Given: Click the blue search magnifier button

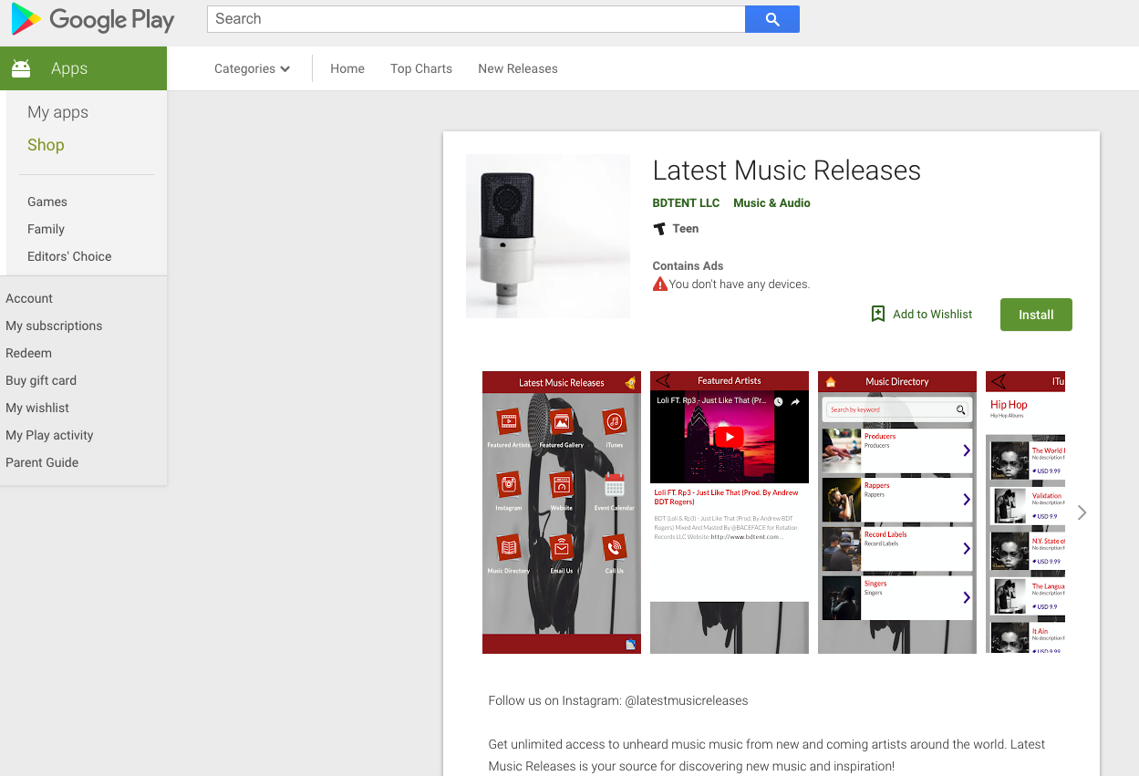Looking at the screenshot, I should coord(772,19).
